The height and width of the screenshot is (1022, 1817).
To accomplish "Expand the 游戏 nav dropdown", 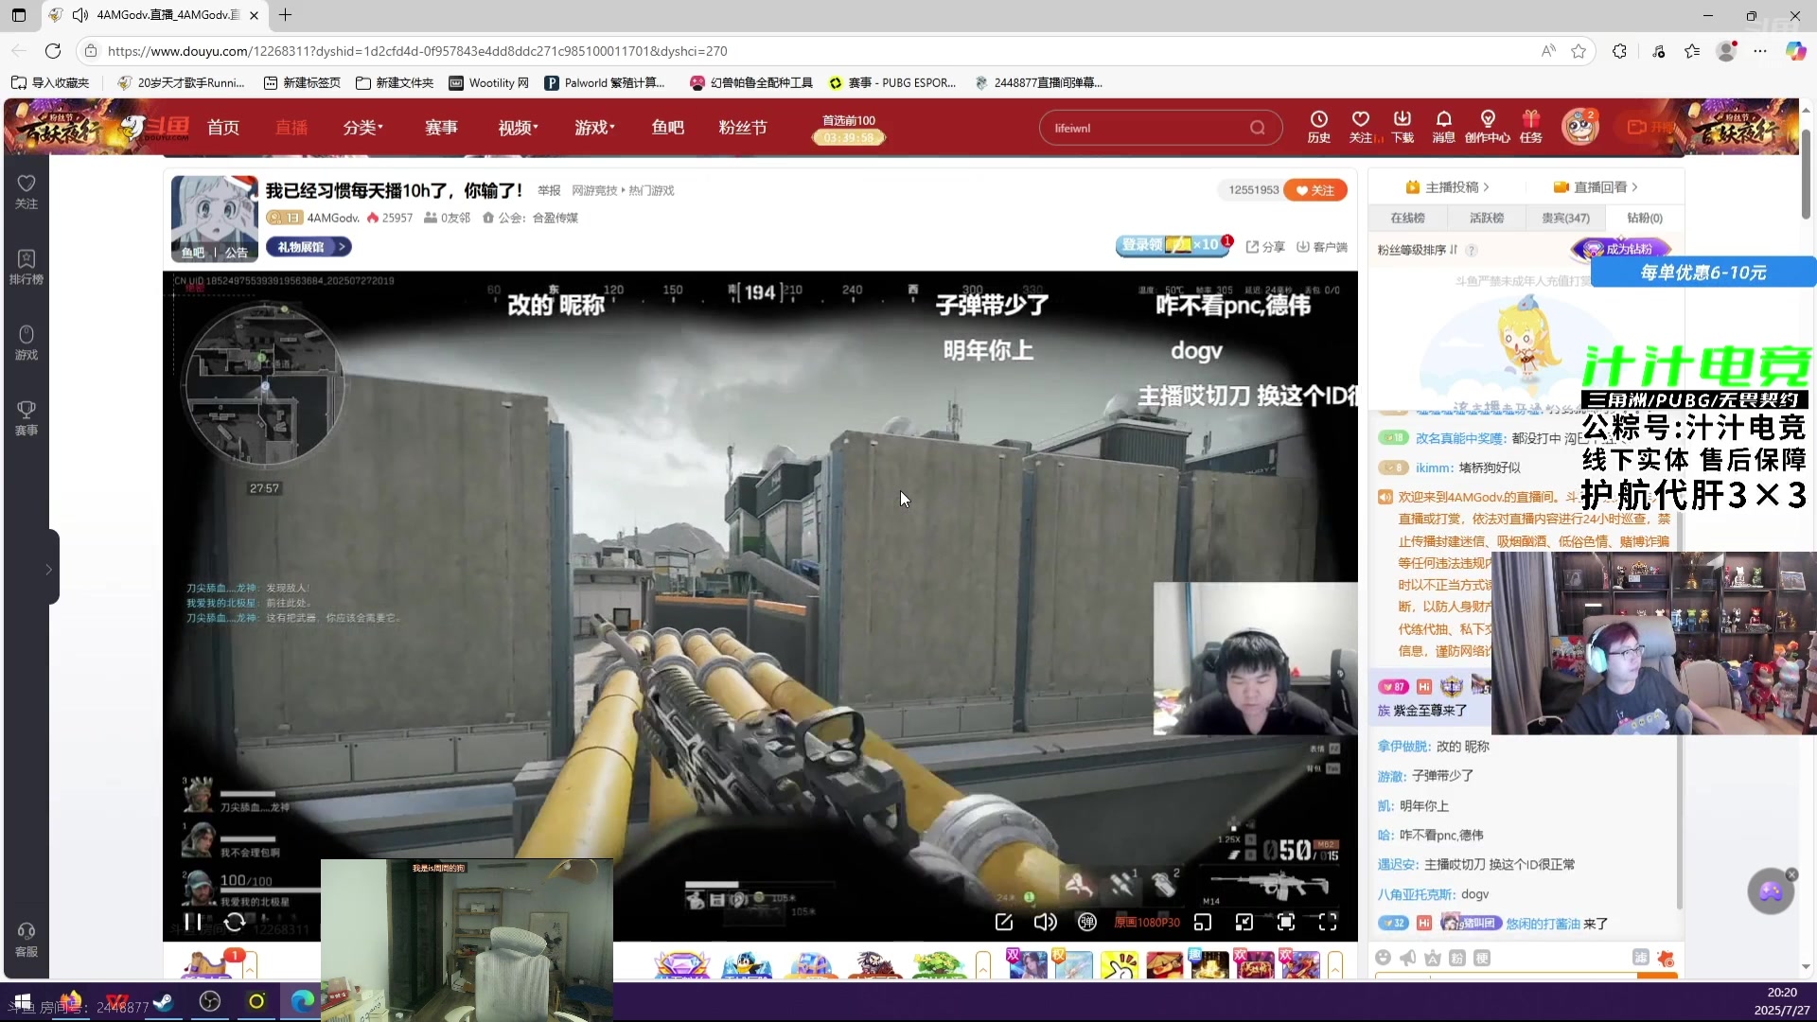I will point(594,128).
